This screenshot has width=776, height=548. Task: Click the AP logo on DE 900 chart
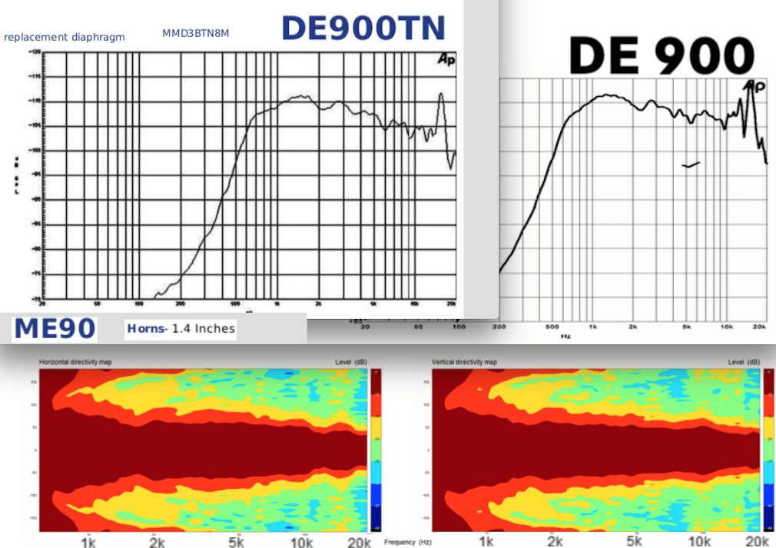pos(755,87)
